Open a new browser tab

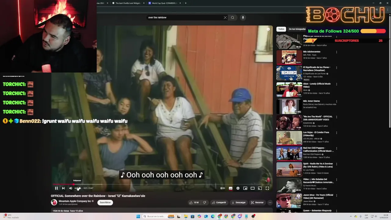click(186, 3)
